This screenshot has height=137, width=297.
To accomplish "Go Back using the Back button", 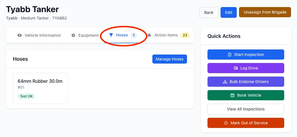I will click(209, 12).
